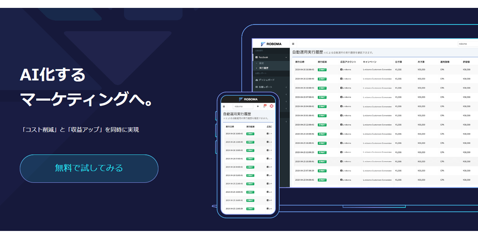The image size is (478, 238).
Task: Open the notification icon with red badge on phone
Action: coord(264,106)
